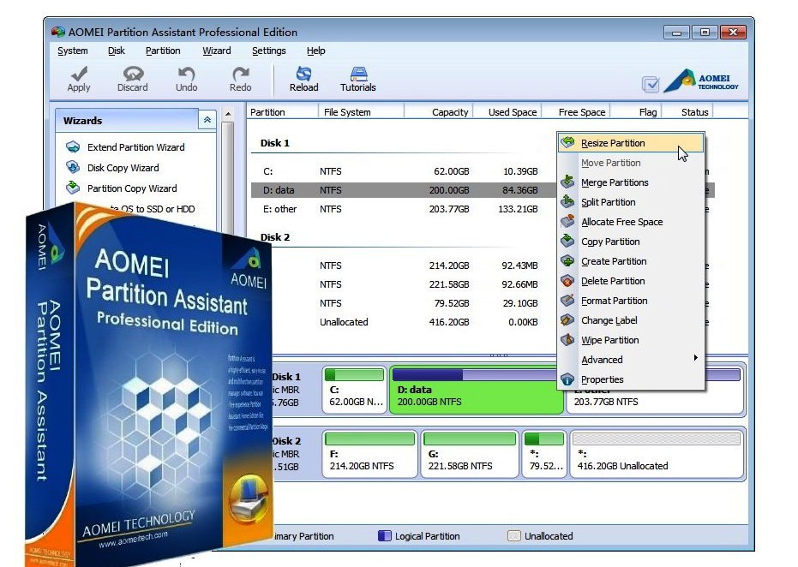Click the Reload disks icon
Screen dimensions: 798x567
(x=303, y=75)
